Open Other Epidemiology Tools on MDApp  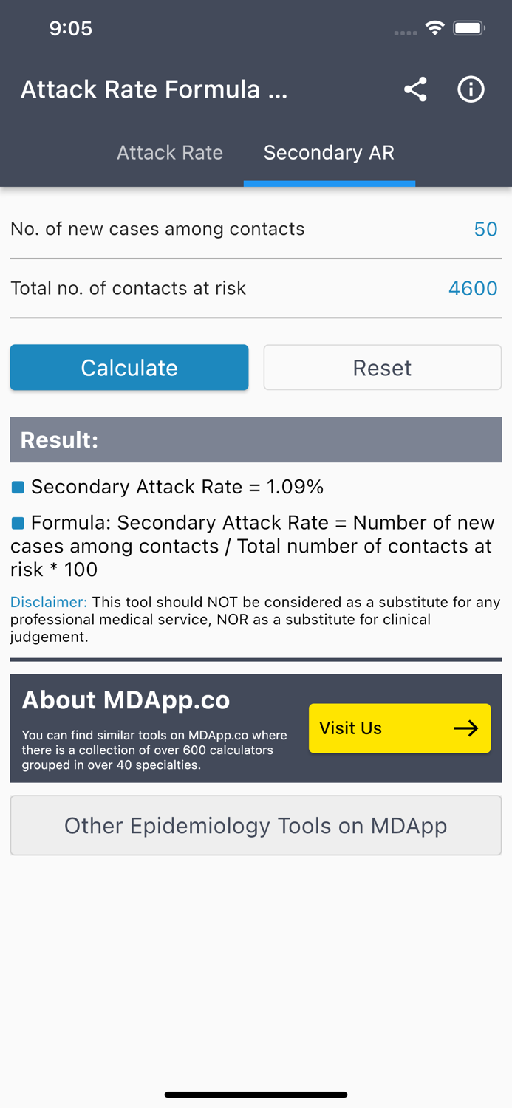click(x=256, y=825)
